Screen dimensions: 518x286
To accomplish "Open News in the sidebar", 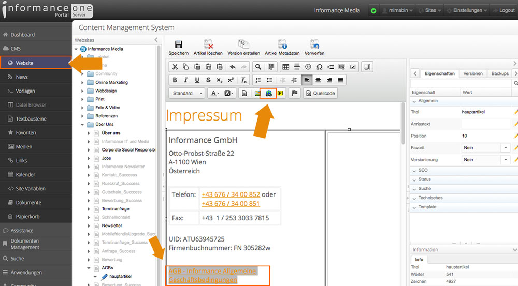I will click(36, 77).
